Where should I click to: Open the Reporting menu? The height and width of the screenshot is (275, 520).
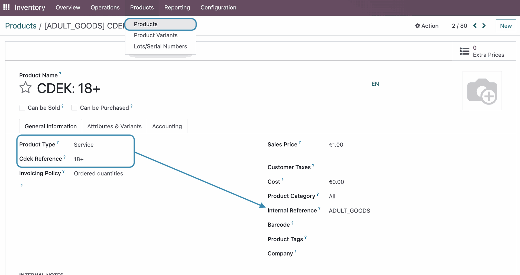(x=177, y=8)
